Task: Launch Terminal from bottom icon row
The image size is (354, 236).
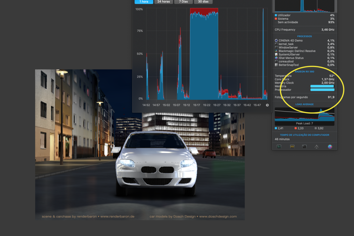Action: [x=304, y=146]
